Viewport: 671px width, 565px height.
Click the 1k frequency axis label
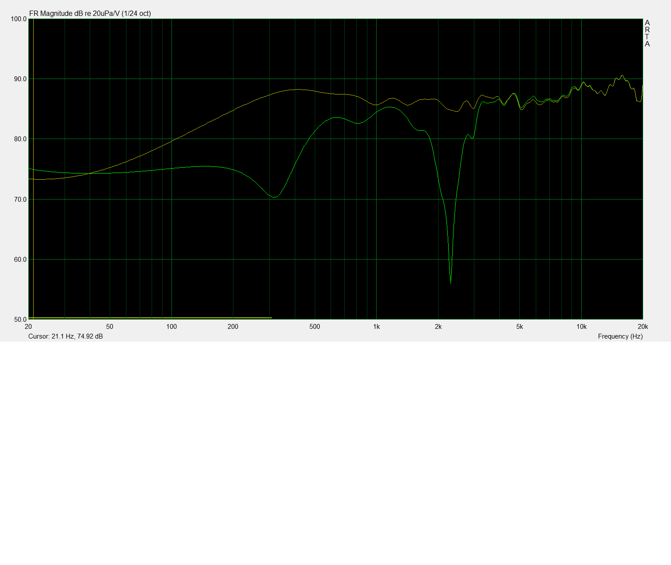376,327
